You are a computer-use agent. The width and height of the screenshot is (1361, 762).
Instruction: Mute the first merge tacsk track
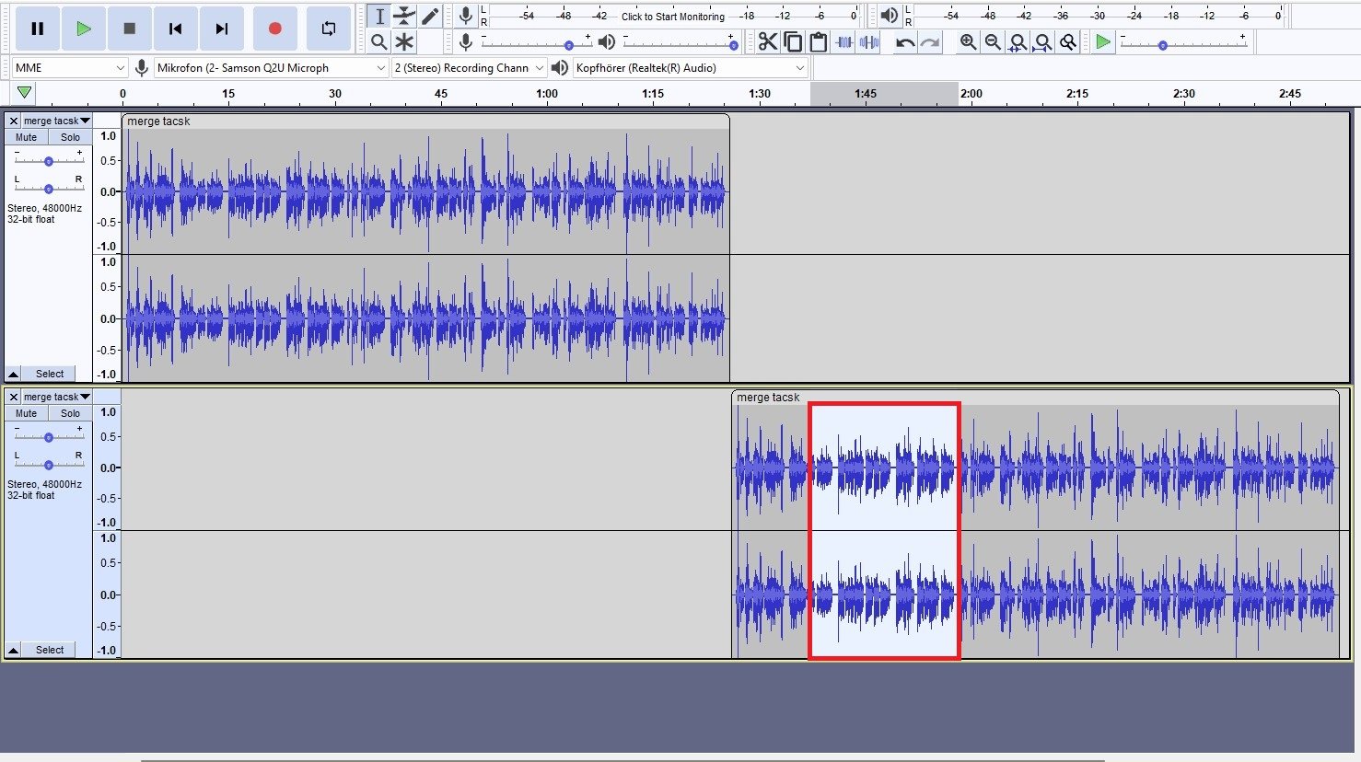point(27,137)
